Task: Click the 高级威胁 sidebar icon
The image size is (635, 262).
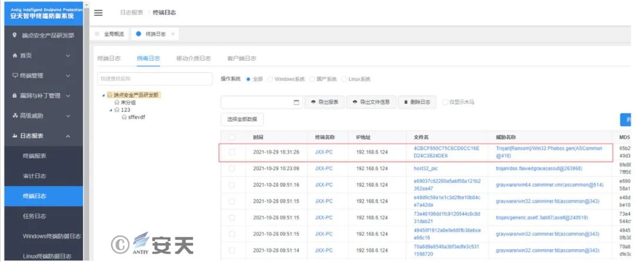Action: pos(15,116)
